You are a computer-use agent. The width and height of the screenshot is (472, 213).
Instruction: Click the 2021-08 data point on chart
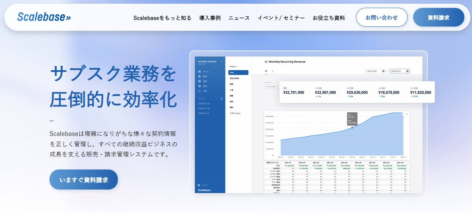click(352, 128)
